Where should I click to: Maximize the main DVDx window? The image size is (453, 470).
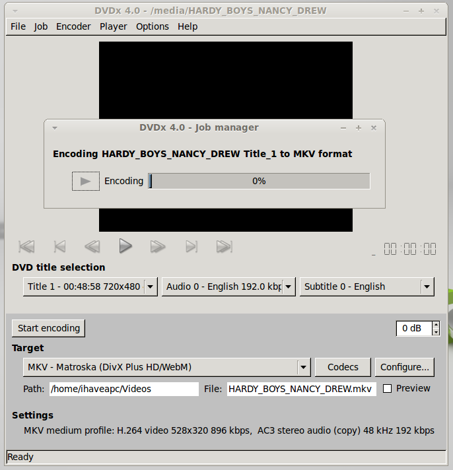pos(421,11)
